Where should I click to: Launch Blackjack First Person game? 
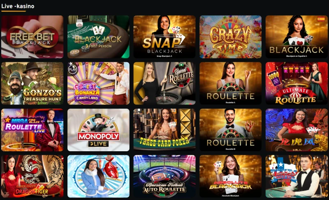(98, 37)
